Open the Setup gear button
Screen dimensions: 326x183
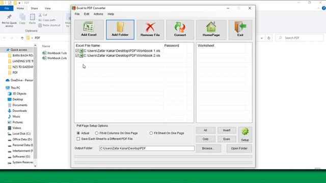point(245,134)
